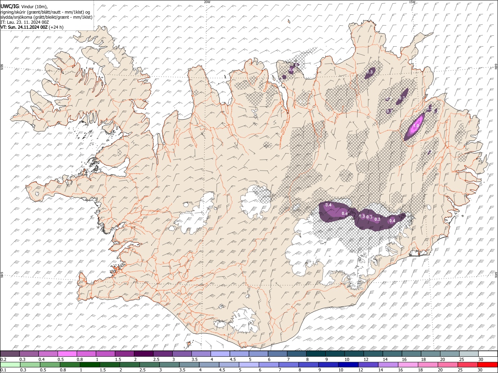Click the pale green 0.1–0.3 rain legend swatch
Viewport: 498px width, 373px height.
coord(10,364)
